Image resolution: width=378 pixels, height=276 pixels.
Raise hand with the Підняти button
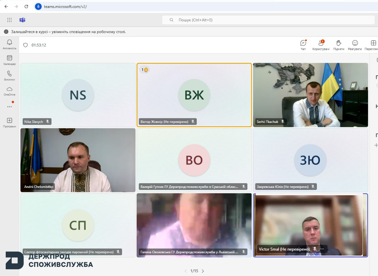click(339, 43)
